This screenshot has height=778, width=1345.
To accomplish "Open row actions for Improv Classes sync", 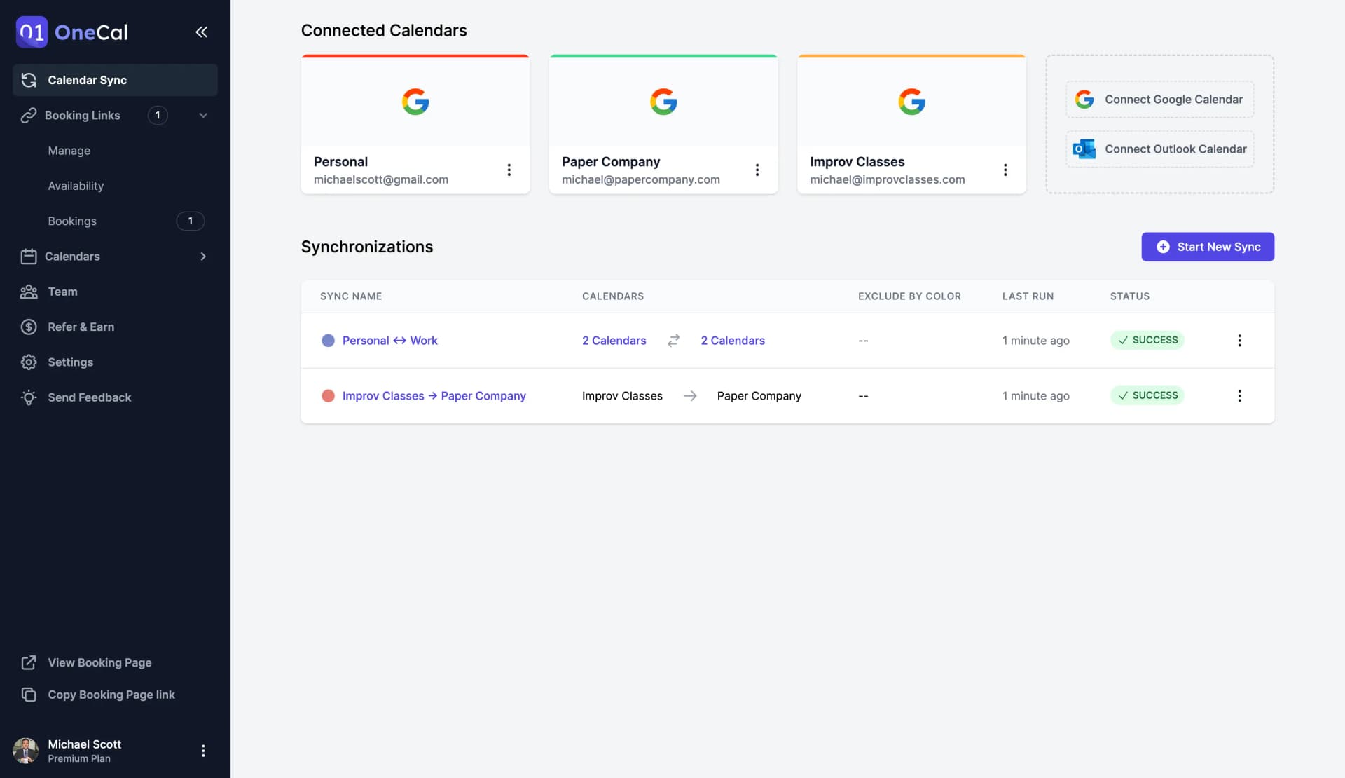I will [1239, 396].
